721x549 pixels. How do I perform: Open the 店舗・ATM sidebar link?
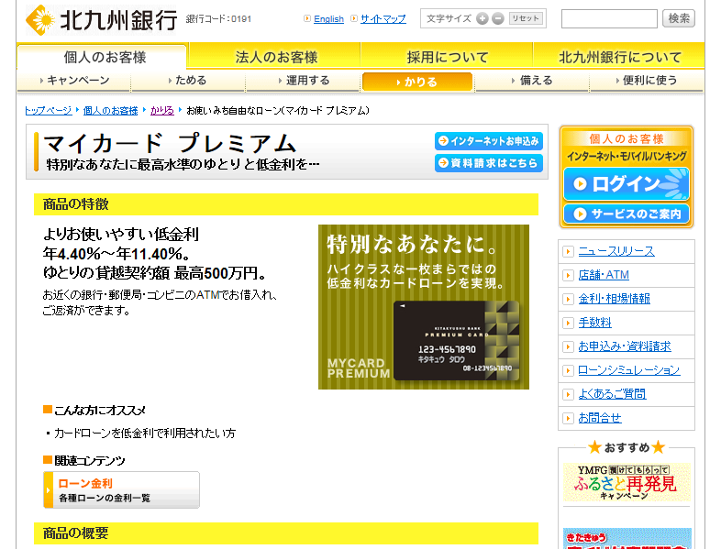point(604,275)
